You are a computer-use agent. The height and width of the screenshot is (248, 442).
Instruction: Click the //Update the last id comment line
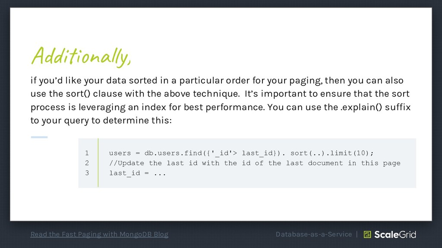click(255, 163)
